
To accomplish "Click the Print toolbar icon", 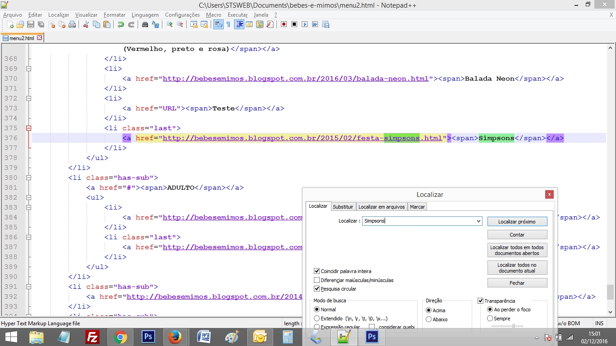I will pos(72,24).
